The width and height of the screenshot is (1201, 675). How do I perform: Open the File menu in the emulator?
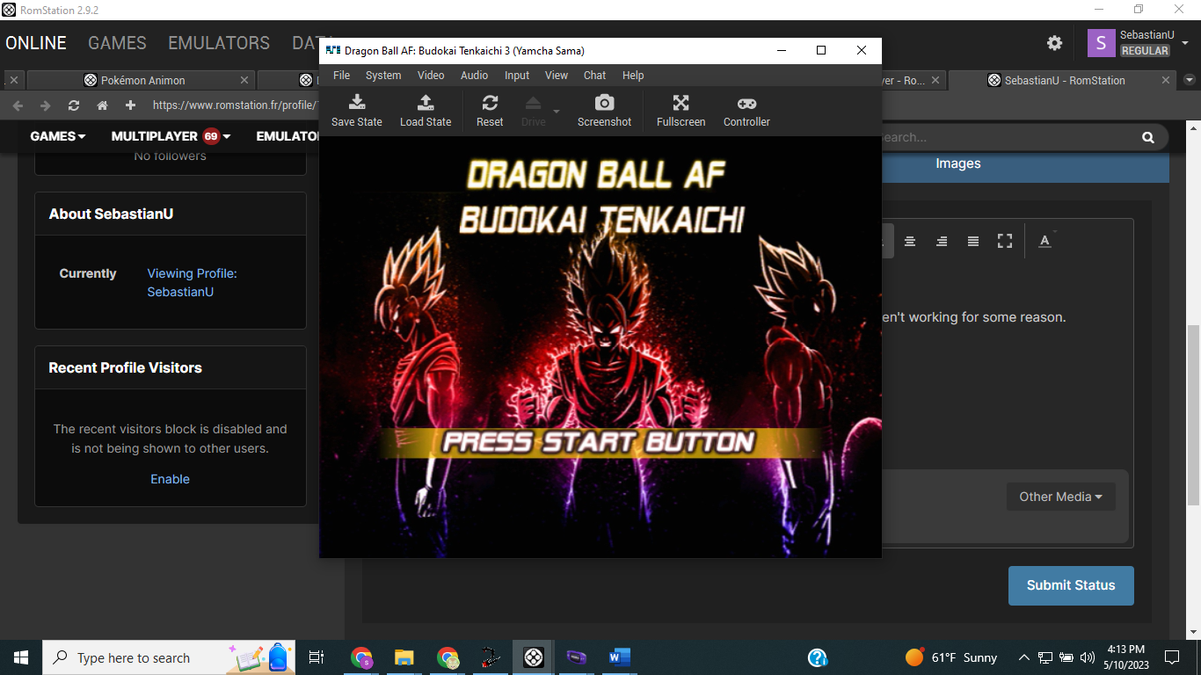tap(341, 76)
